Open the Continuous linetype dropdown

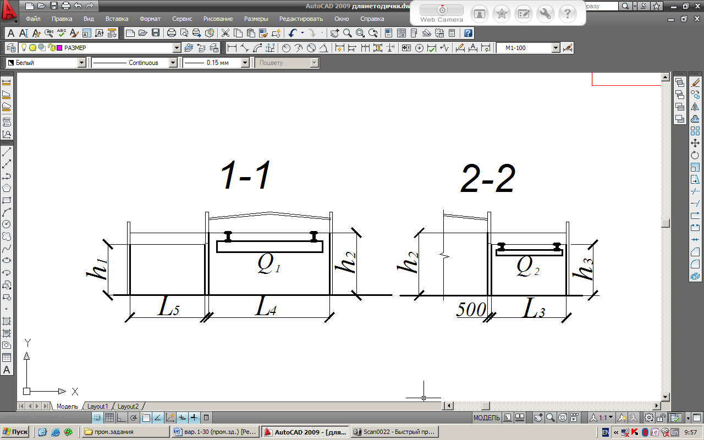tap(173, 63)
